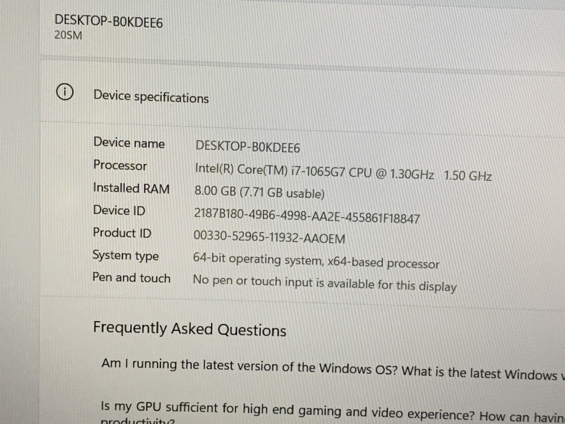Select the No pen or touch input value

coord(325,283)
